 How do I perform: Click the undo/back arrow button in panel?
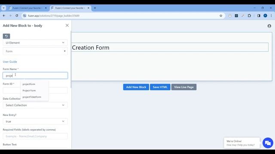click(x=6, y=36)
